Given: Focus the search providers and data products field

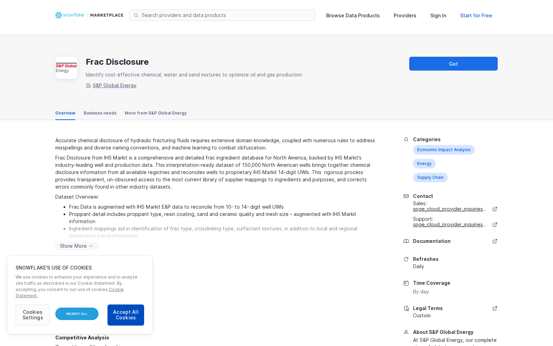Looking at the screenshot, I should coord(222,15).
